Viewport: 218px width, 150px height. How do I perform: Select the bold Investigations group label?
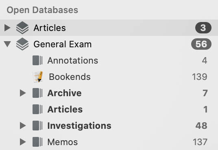point(79,126)
